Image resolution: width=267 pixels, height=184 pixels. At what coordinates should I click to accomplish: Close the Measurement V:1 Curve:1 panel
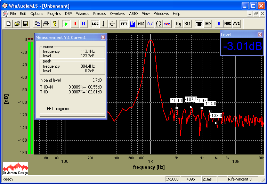[x=103, y=37]
